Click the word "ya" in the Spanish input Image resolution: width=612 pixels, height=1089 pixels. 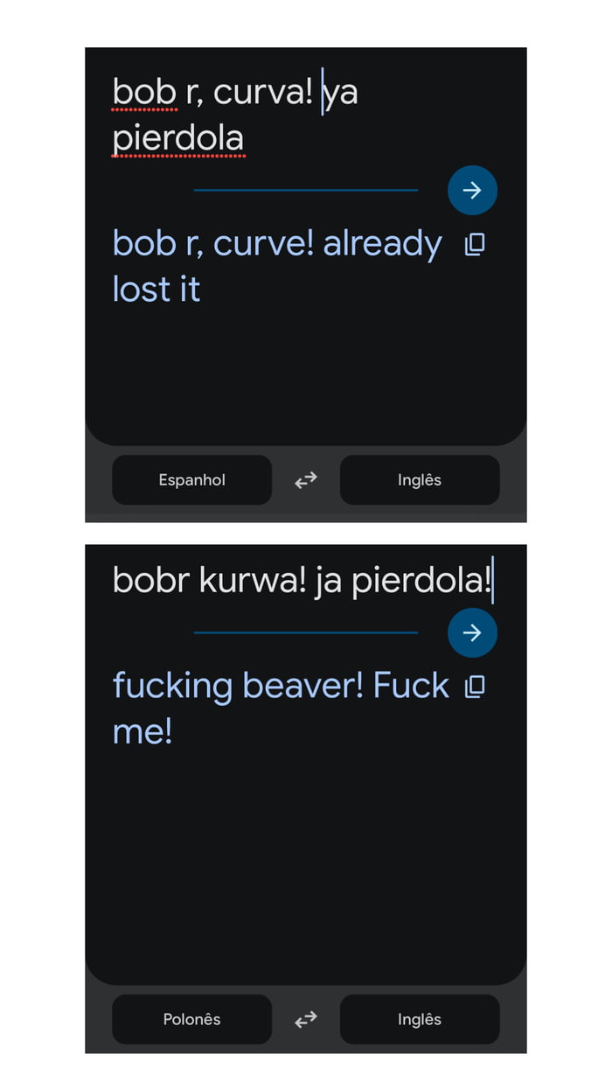341,94
